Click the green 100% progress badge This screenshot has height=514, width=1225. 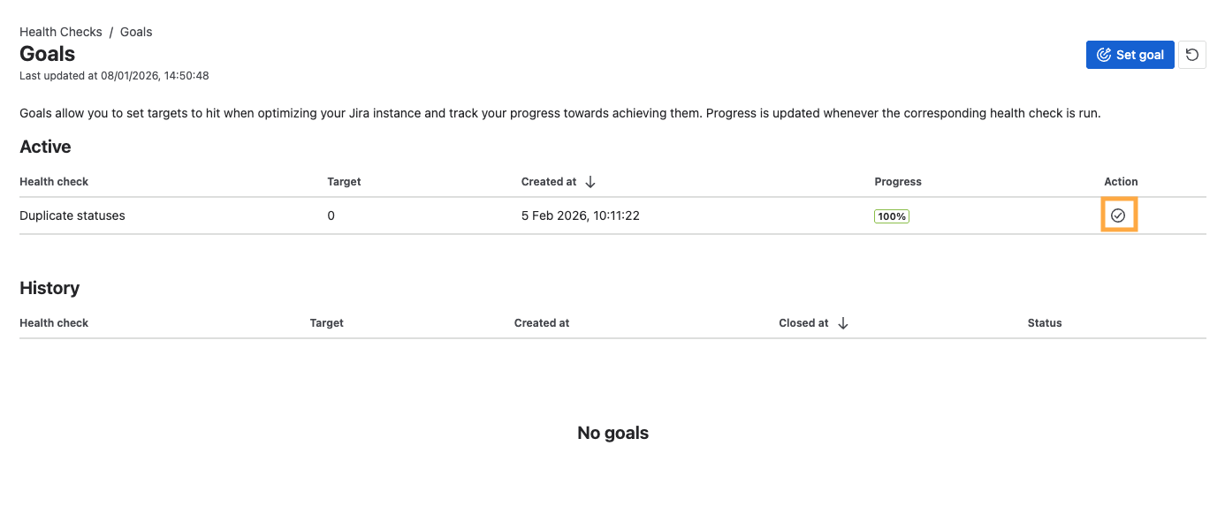coord(892,215)
